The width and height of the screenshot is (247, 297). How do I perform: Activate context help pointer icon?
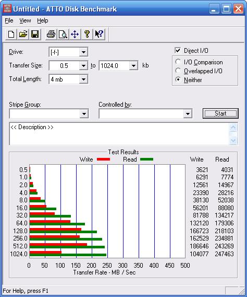pos(99,35)
